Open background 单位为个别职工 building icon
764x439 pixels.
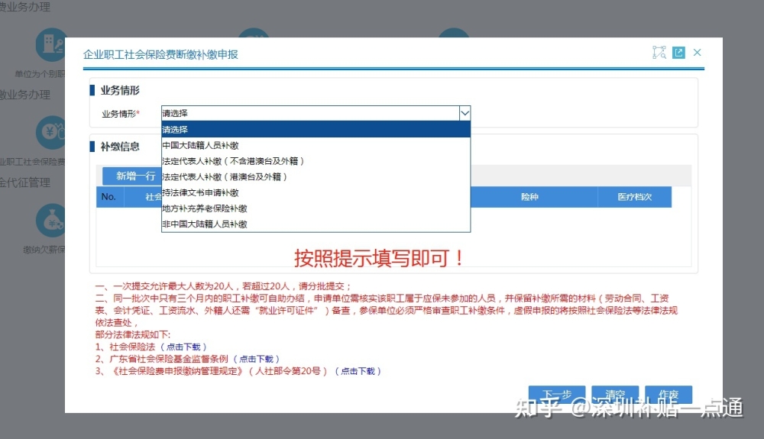50,45
